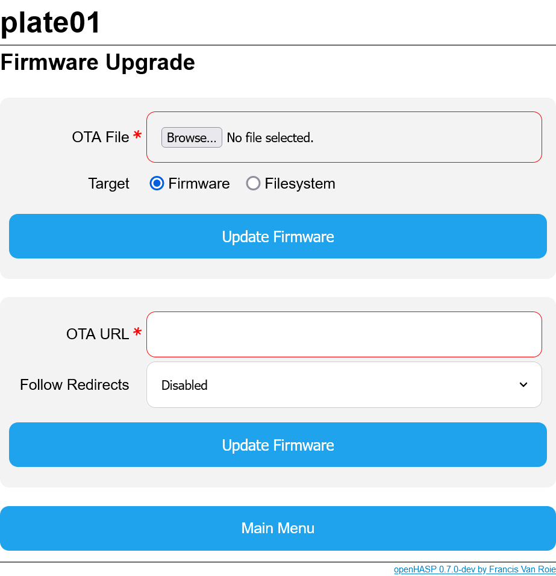This screenshot has height=576, width=556.
Task: Select the Firmware radio button
Action: click(x=157, y=184)
